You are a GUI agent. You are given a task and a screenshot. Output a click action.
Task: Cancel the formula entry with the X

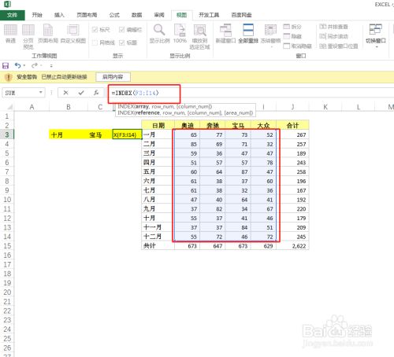[x=65, y=93]
